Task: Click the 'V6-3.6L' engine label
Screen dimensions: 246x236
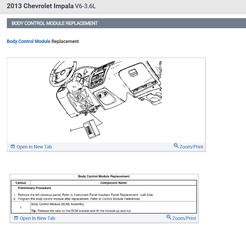Action: (x=85, y=6)
